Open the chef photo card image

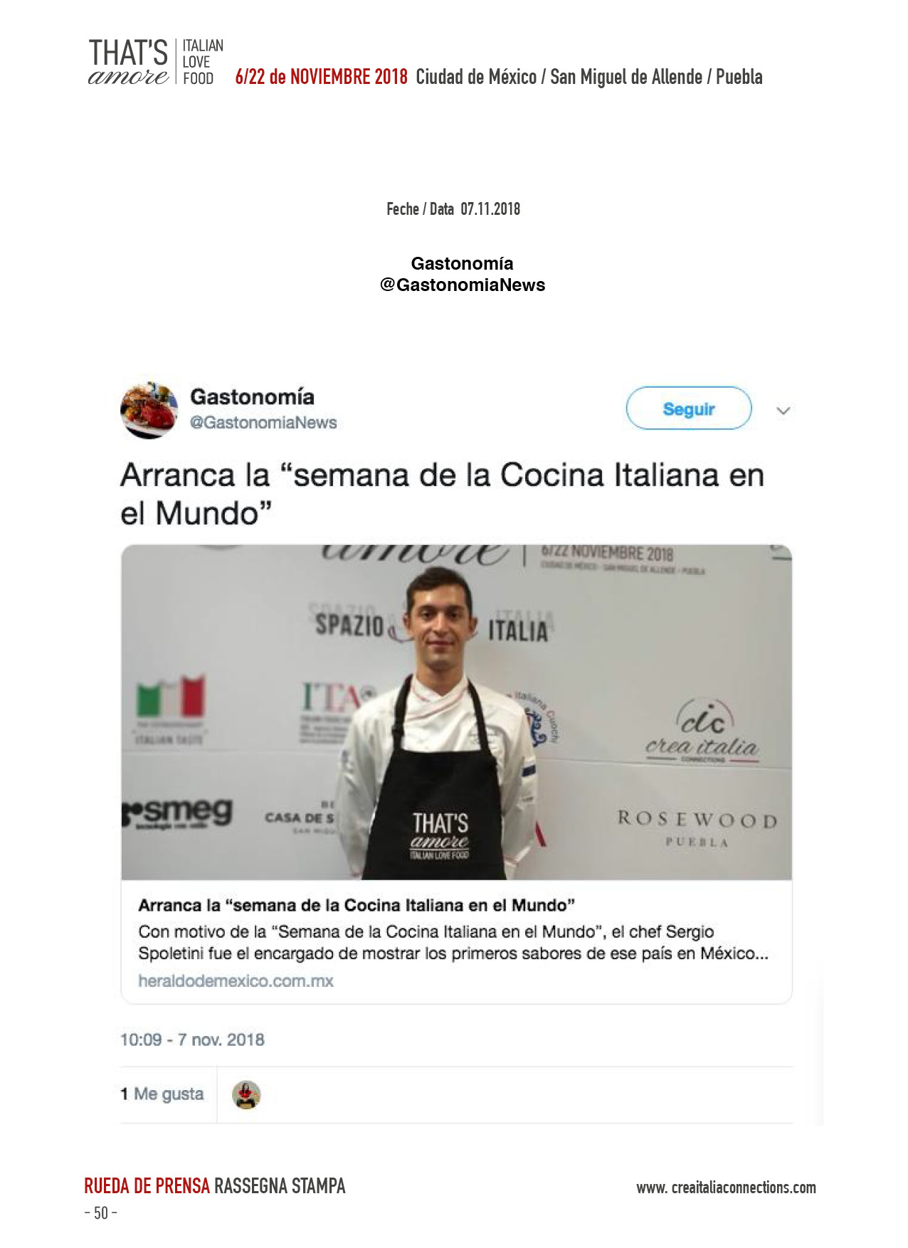456,712
